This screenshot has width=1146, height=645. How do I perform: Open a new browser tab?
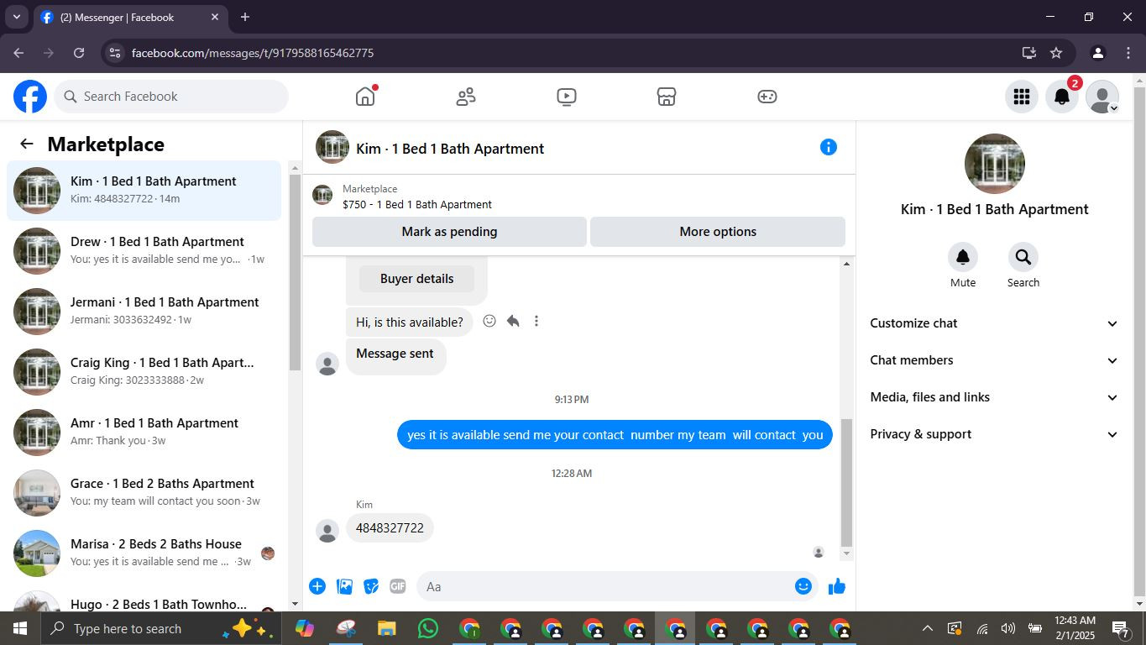[245, 17]
